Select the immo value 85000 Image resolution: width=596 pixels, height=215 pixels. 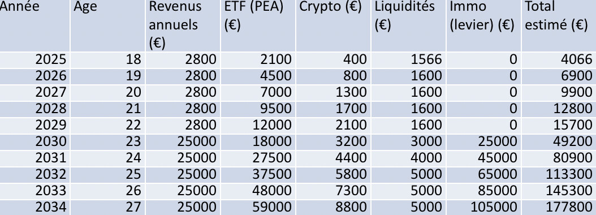coord(483,191)
